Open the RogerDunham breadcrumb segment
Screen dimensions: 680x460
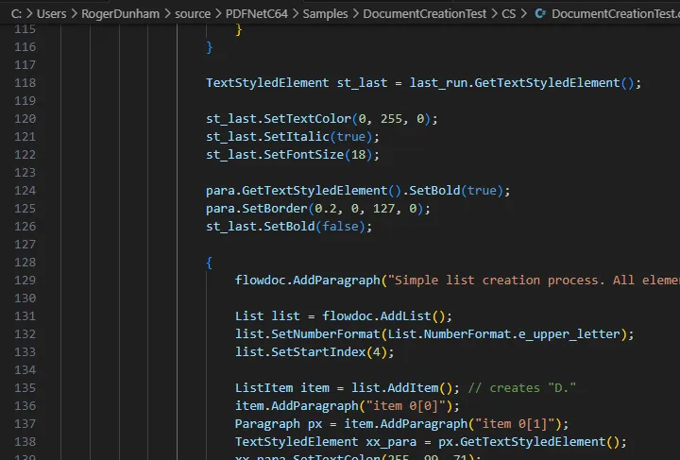(120, 14)
